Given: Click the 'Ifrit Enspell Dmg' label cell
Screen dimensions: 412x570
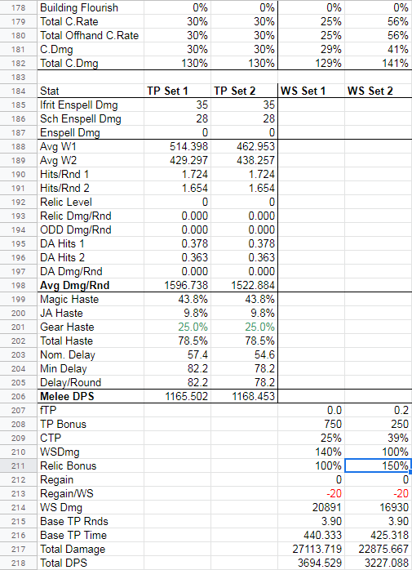Looking at the screenshot, I should click(91, 105).
